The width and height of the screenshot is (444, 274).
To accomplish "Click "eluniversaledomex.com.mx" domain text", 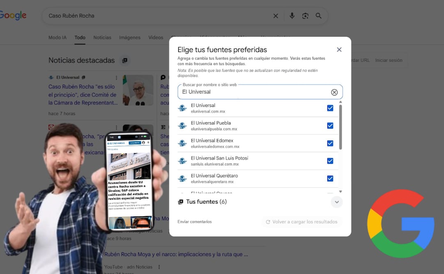I will [x=215, y=146].
